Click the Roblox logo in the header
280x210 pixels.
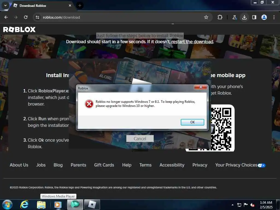[19, 30]
